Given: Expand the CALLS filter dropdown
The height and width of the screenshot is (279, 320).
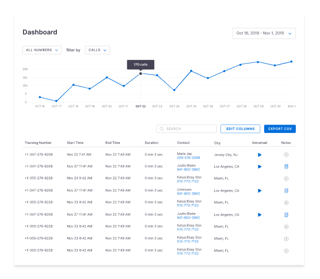Looking at the screenshot, I should (97, 50).
